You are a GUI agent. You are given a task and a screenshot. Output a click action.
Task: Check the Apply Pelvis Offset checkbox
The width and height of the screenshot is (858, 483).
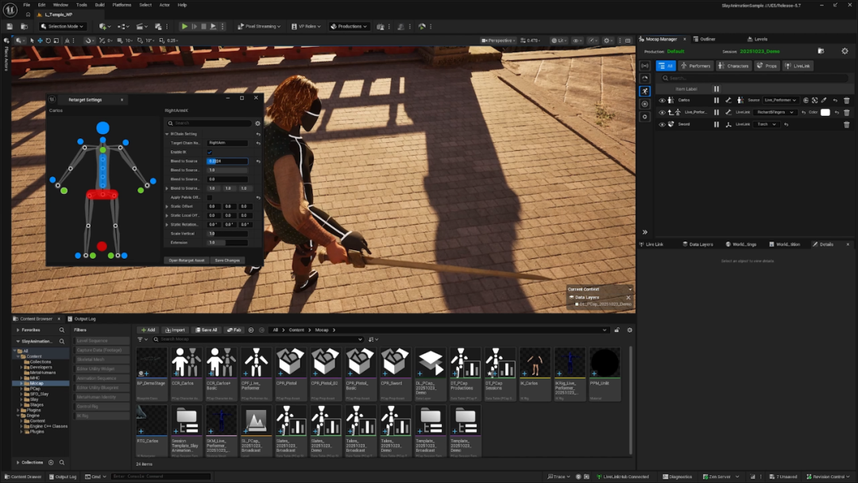[210, 197]
